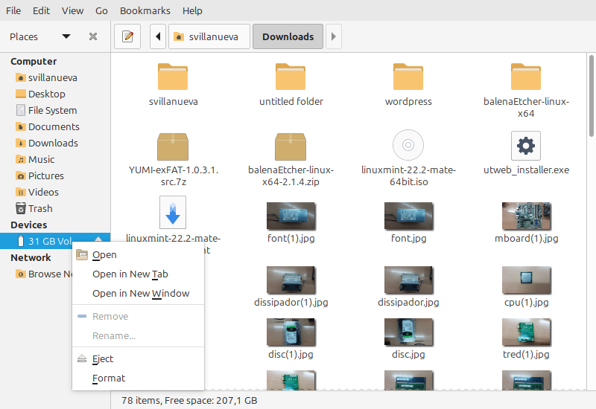The height and width of the screenshot is (409, 596).
Task: Click the path bar left arrow
Action: 157,36
